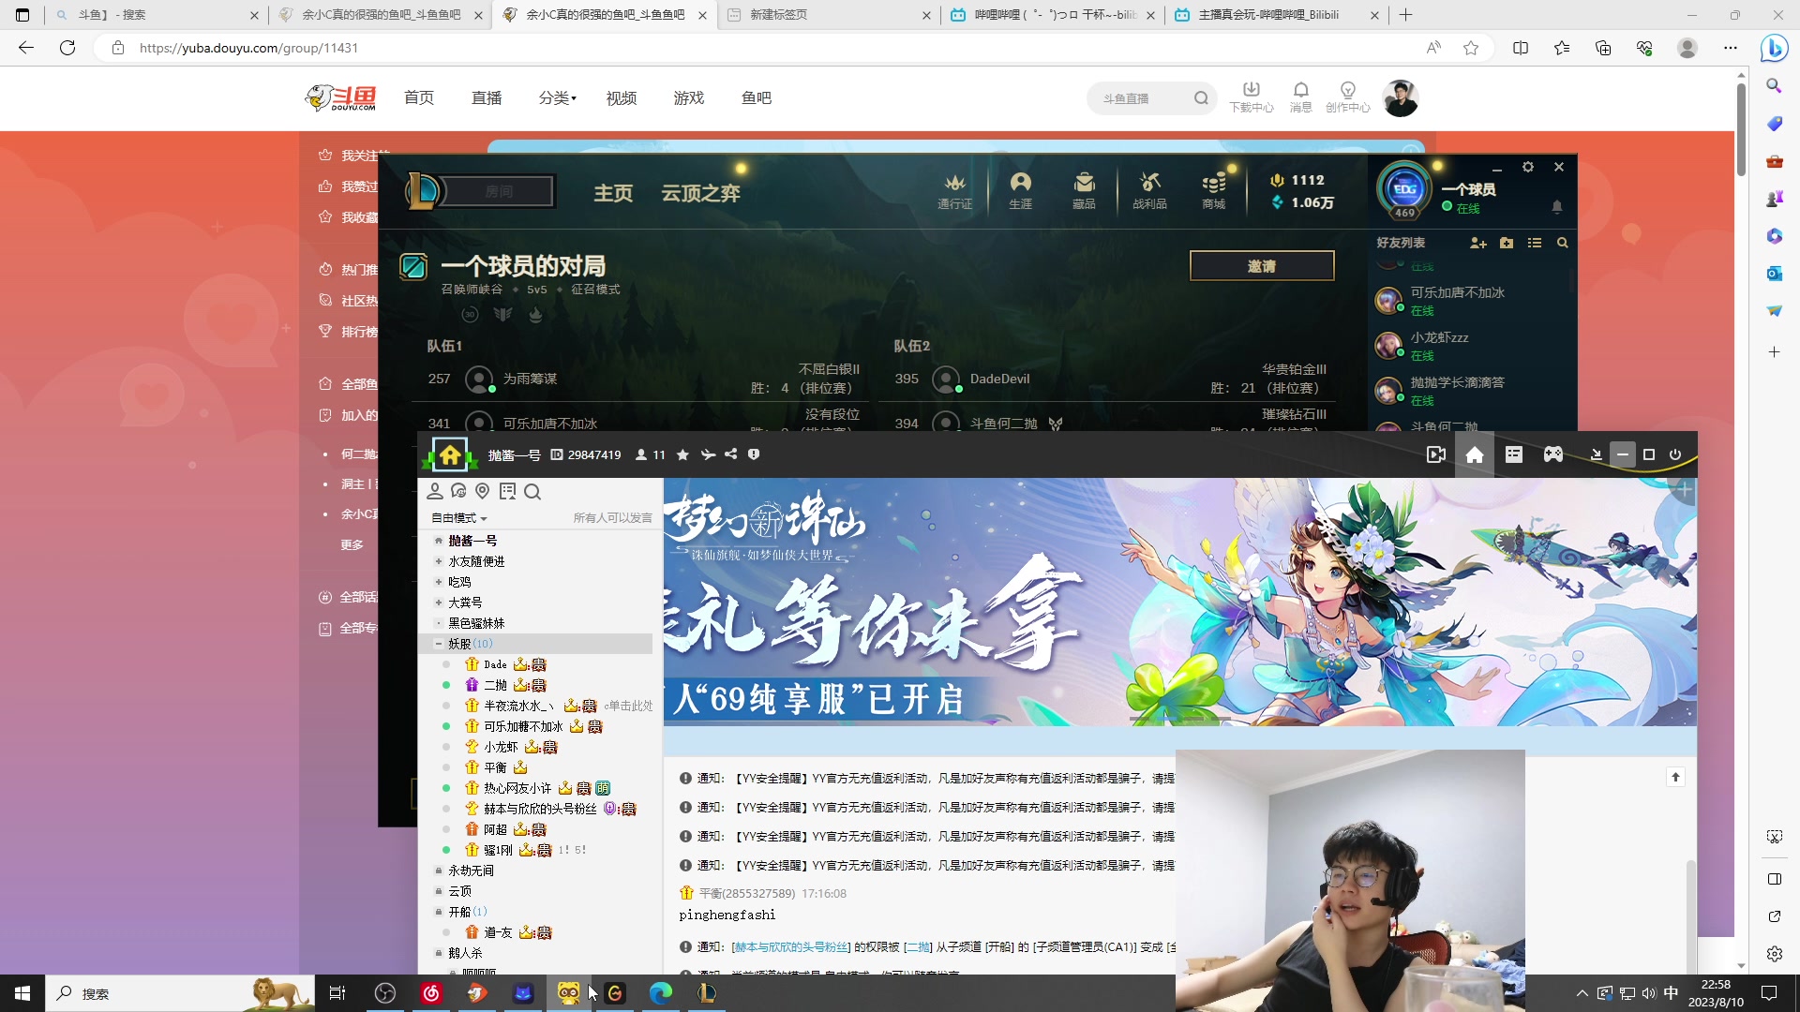Expand the 永劫无间 channel
1800x1012 pixels.
tap(438, 871)
